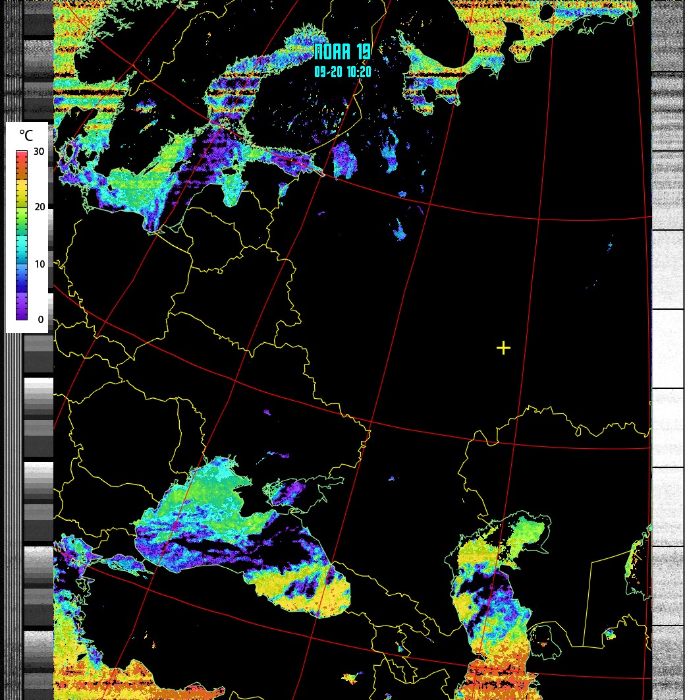Click the 30 value on the temperature scale

click(x=39, y=152)
